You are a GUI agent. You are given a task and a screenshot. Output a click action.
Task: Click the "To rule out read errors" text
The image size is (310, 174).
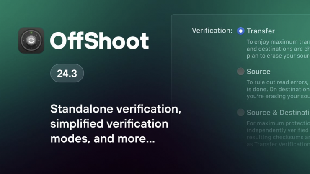277,82
